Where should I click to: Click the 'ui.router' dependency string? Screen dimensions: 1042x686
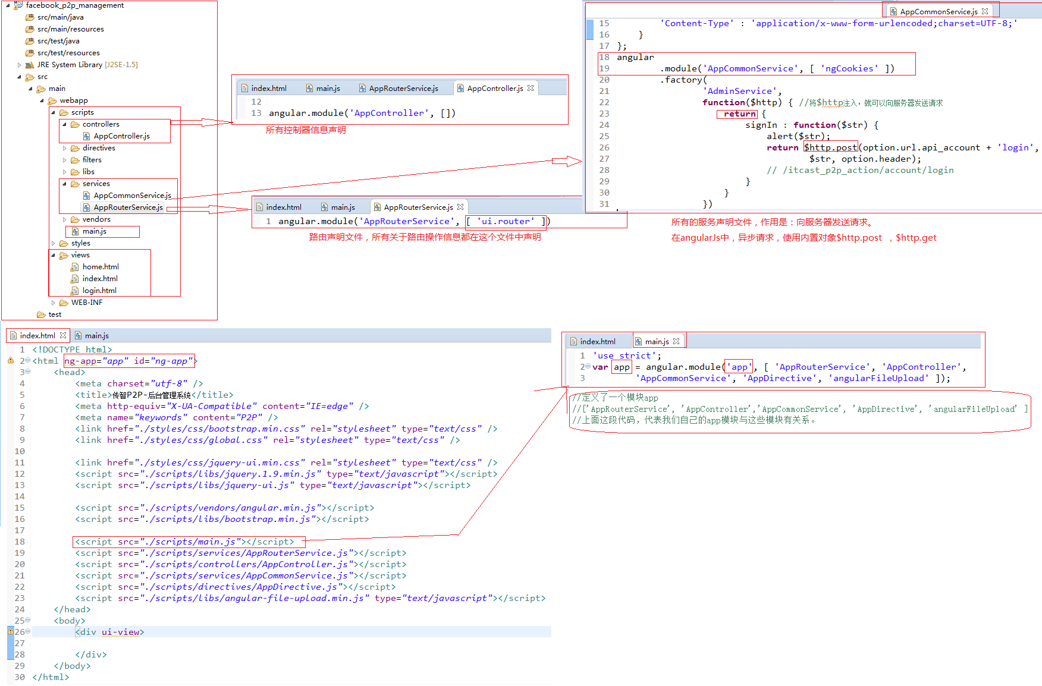(x=506, y=221)
